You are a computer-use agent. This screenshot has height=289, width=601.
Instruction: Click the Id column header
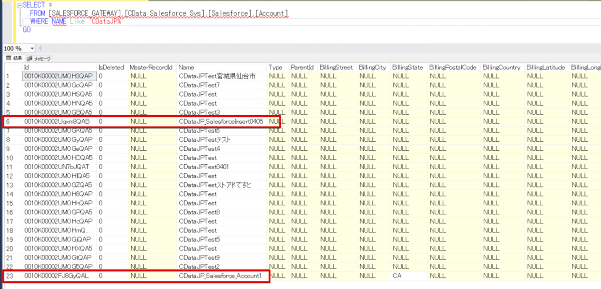59,67
